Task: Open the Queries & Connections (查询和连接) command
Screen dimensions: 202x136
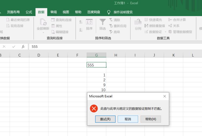Action: [61, 20]
